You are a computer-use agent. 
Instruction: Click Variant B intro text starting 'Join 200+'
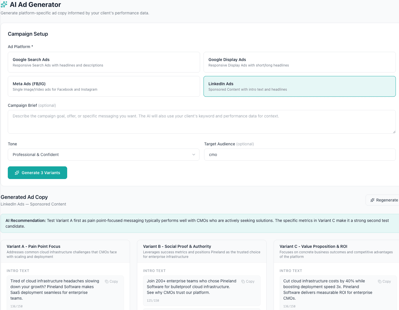pyautogui.click(x=191, y=287)
